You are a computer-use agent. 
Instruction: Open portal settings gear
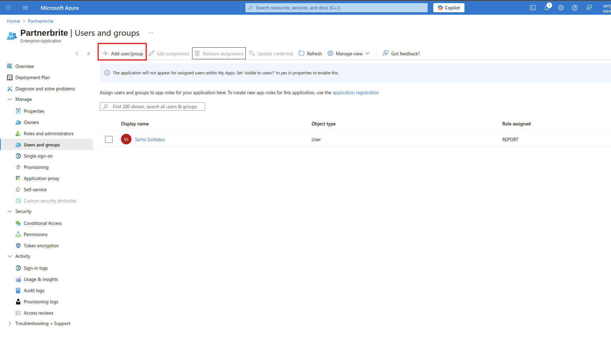tap(561, 8)
